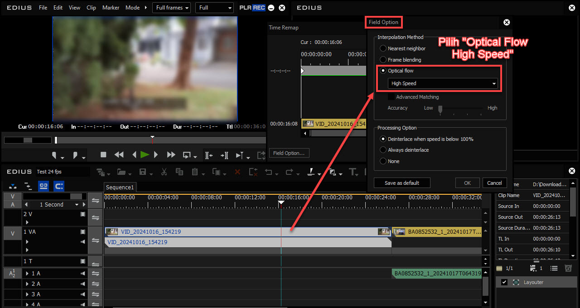Click the group/link mode button above track headers

pos(43,186)
